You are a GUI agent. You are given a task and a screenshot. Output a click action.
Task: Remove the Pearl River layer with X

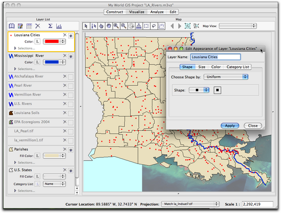pos(64,85)
